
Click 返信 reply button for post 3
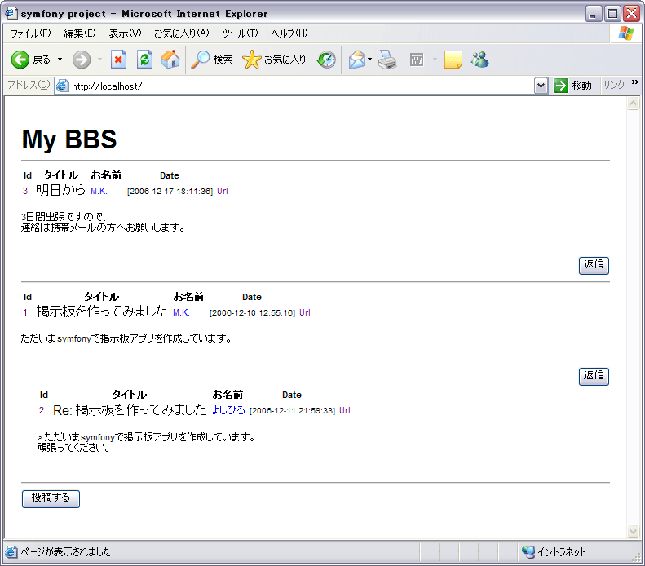(594, 265)
